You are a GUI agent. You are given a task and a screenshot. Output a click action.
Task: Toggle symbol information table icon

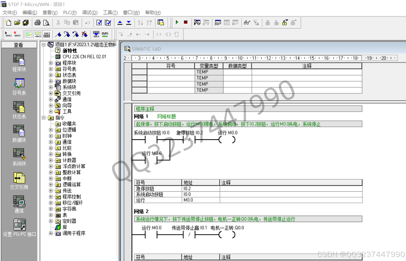coord(47,34)
